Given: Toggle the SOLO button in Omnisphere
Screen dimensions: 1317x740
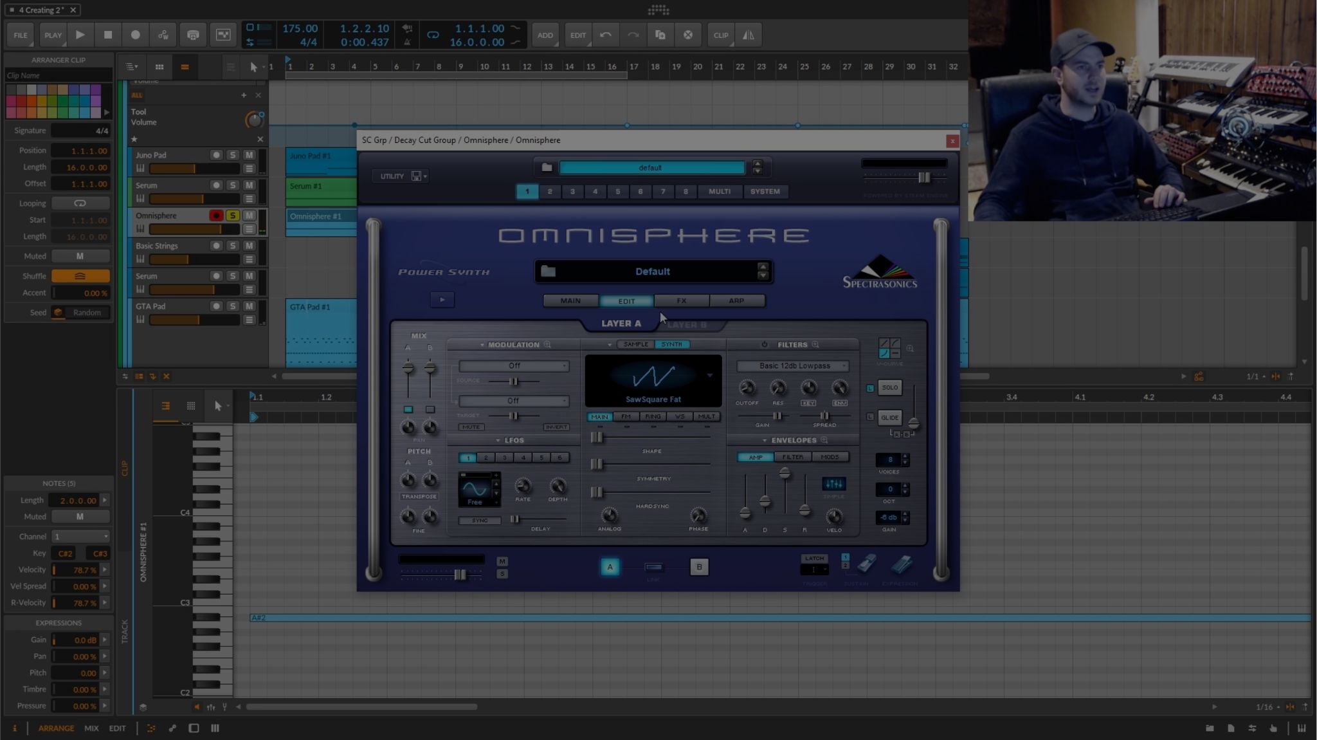Looking at the screenshot, I should (x=889, y=387).
